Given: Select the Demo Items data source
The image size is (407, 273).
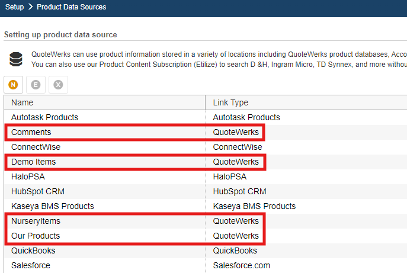Looking at the screenshot, I should (x=34, y=162).
